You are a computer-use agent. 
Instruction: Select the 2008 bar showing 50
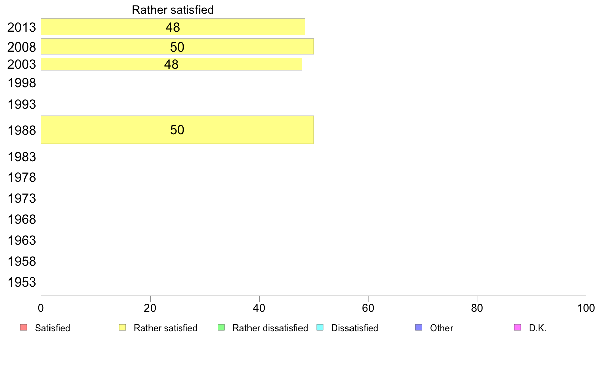point(177,46)
